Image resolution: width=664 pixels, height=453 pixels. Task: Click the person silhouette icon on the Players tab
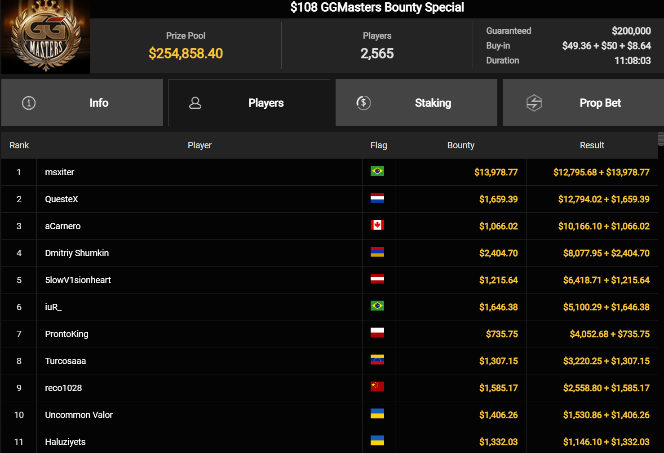point(195,103)
